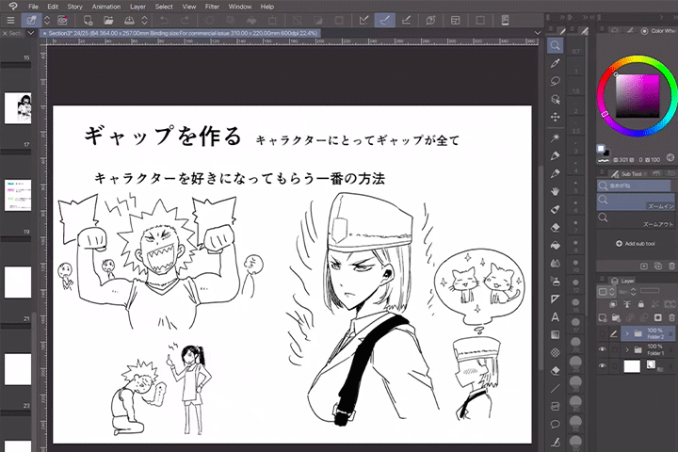
Task: Select the Blend droplets tool
Action: (x=556, y=264)
